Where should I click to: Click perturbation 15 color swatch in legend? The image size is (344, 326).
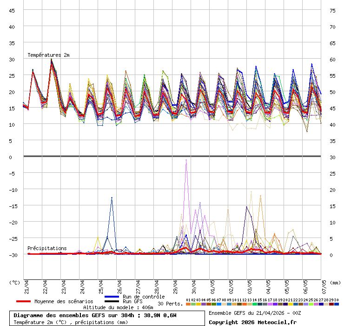coord(260,304)
